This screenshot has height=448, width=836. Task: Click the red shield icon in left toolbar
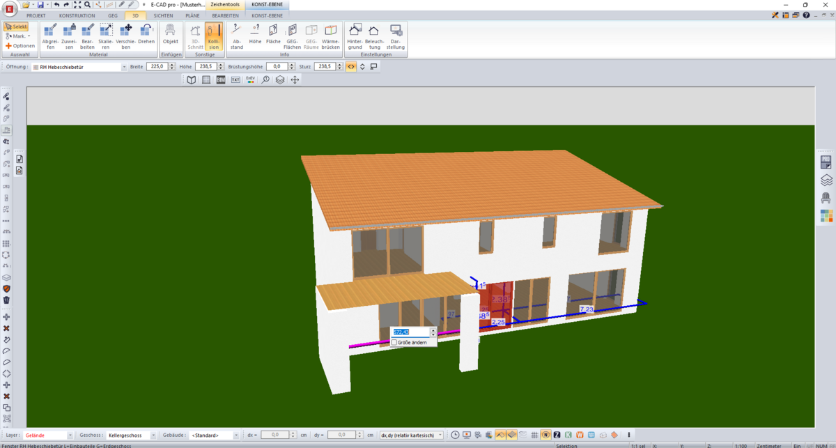(6, 288)
